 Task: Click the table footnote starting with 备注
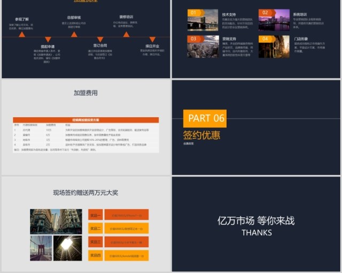(x=55, y=150)
